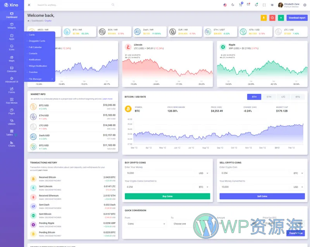Click the settings gear icon

[x=305, y=5]
